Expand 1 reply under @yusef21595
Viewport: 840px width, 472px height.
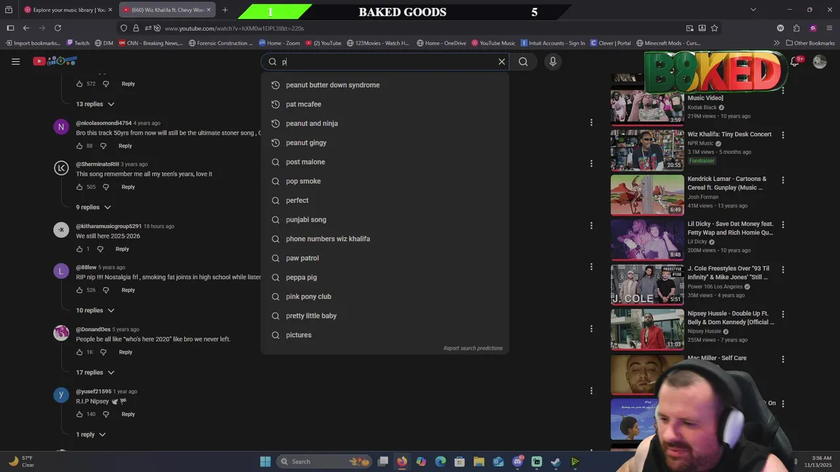pyautogui.click(x=91, y=435)
